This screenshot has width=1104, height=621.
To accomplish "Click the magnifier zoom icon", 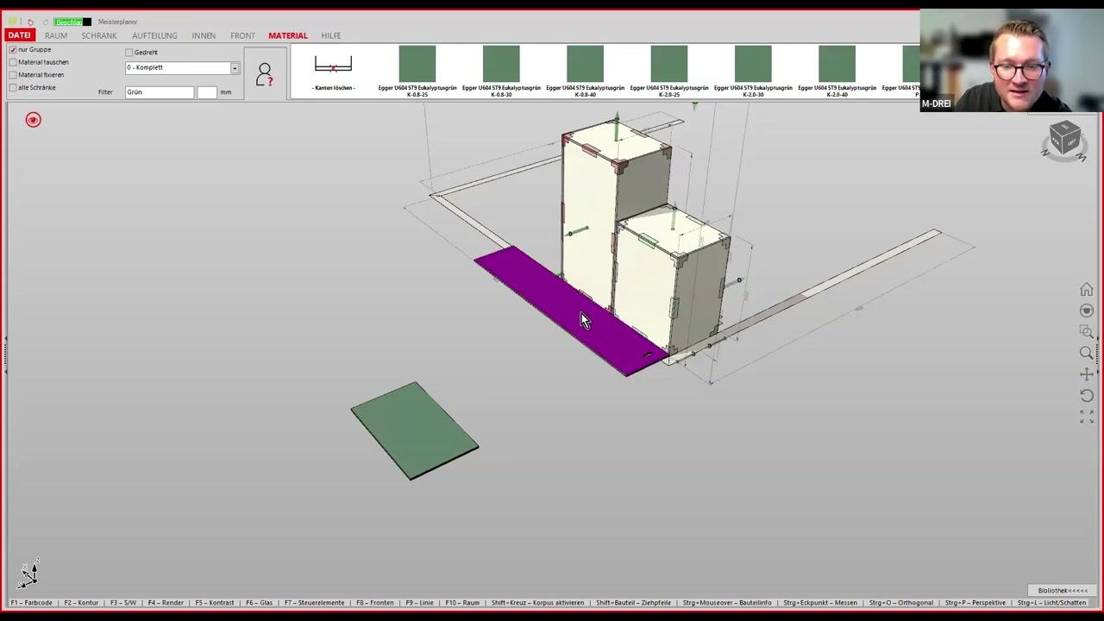I will [1087, 353].
